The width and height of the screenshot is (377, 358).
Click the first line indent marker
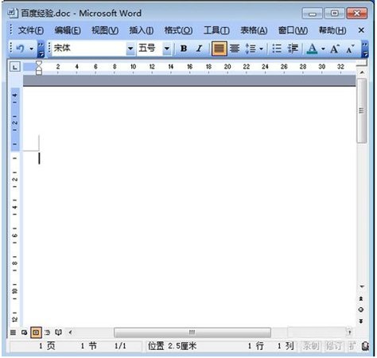[39, 64]
